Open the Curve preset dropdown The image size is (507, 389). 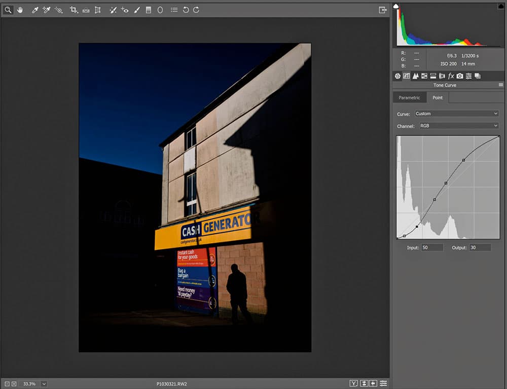(457, 114)
